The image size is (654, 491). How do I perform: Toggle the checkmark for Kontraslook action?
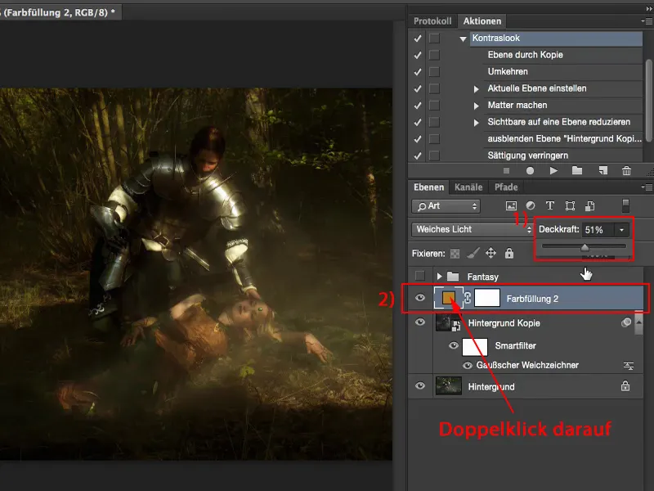(417, 38)
